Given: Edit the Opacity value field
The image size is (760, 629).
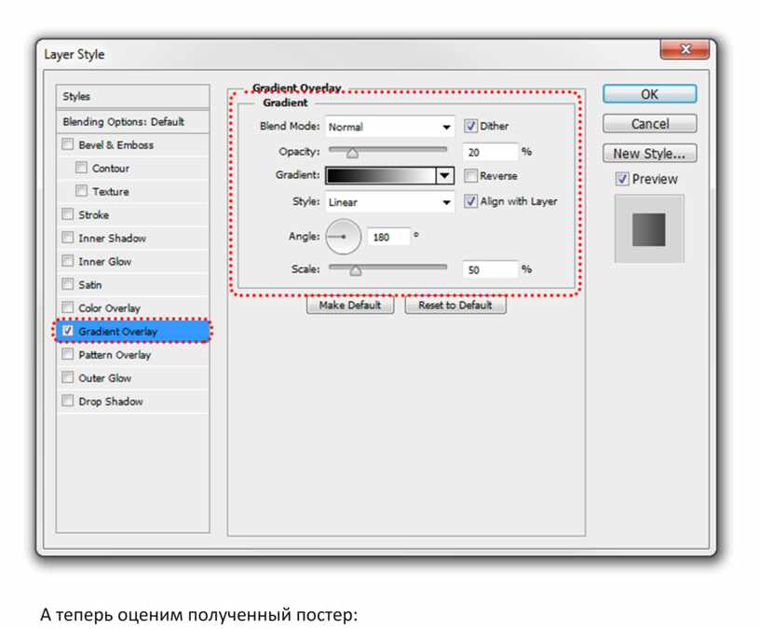Looking at the screenshot, I should pos(490,152).
